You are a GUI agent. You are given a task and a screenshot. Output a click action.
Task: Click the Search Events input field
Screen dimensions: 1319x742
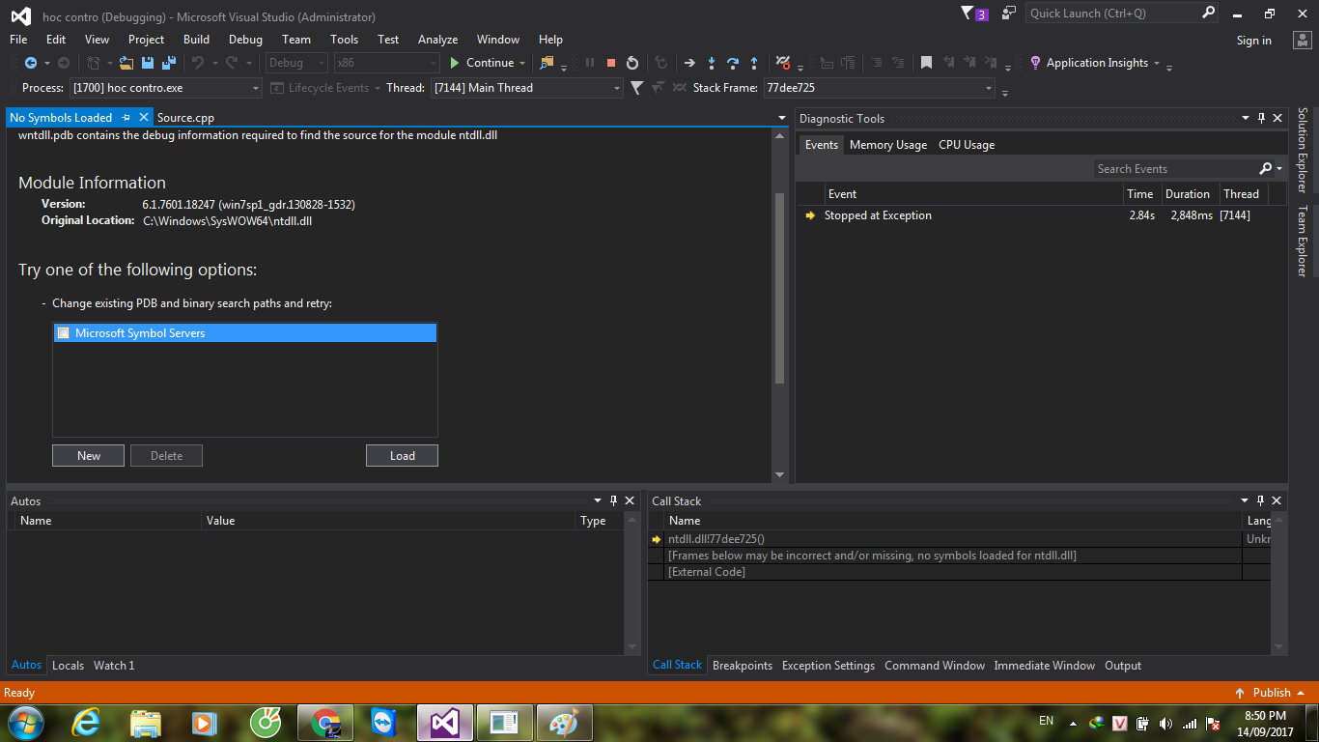coord(1175,168)
